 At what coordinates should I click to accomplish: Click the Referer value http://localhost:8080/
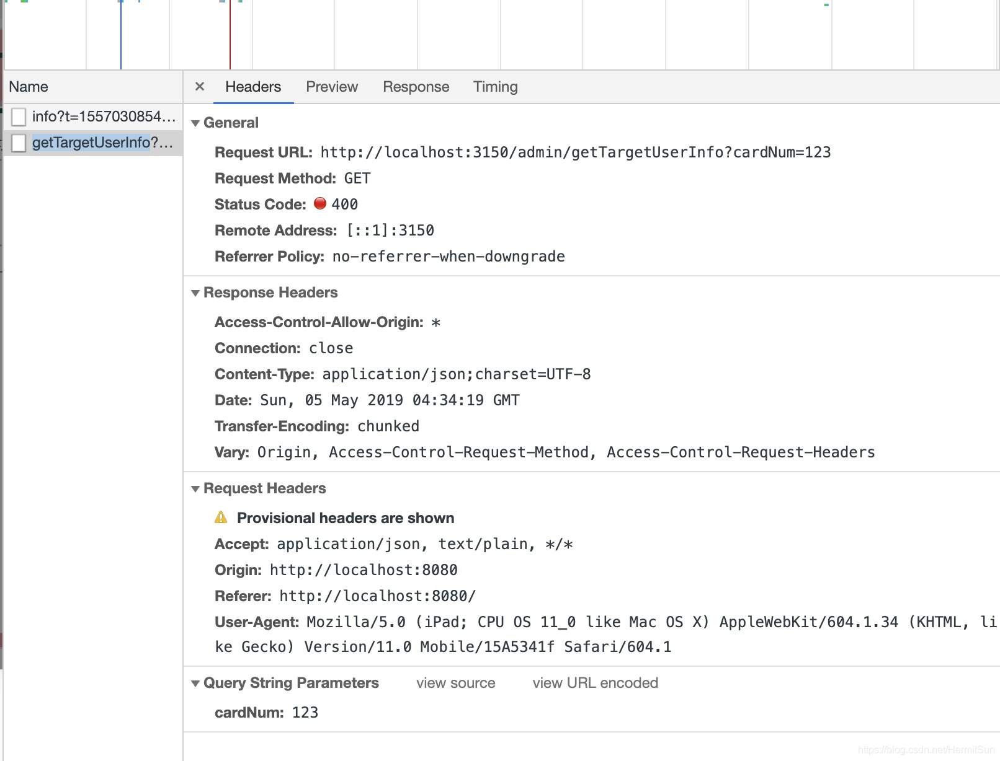coord(378,596)
